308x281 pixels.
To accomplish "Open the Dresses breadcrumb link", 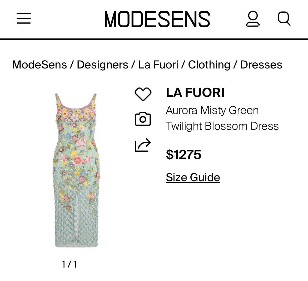I will [261, 65].
